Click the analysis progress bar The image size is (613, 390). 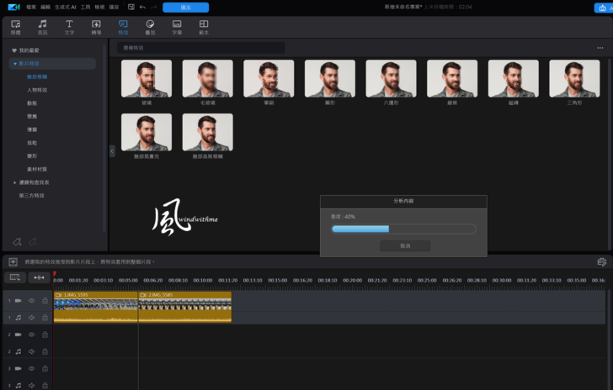point(403,229)
